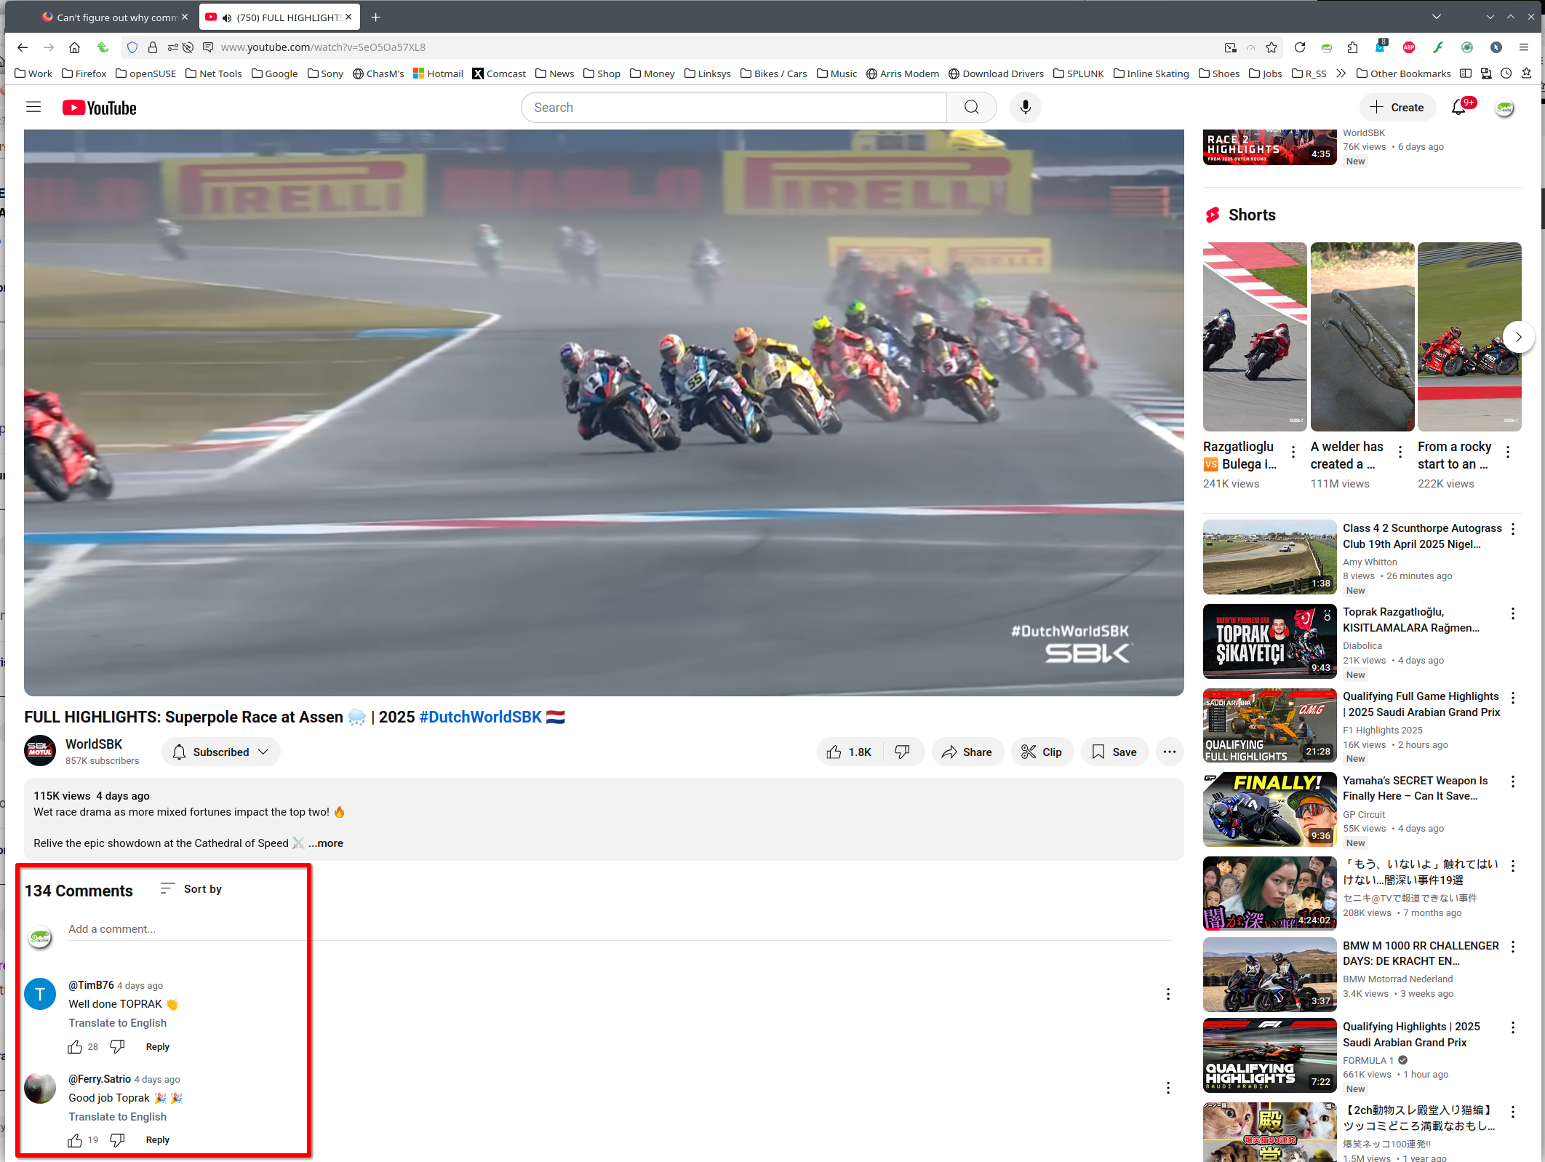This screenshot has width=1545, height=1162.
Task: Show more bookmarks chevron
Action: tap(1341, 73)
